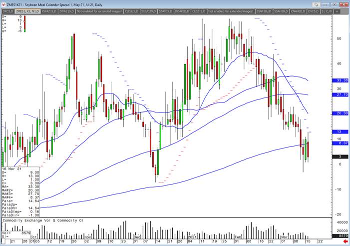Screen dimensions: 350x246
Task: Switch to the CLEU19,D tab
Action: pyautogui.click(x=131, y=10)
